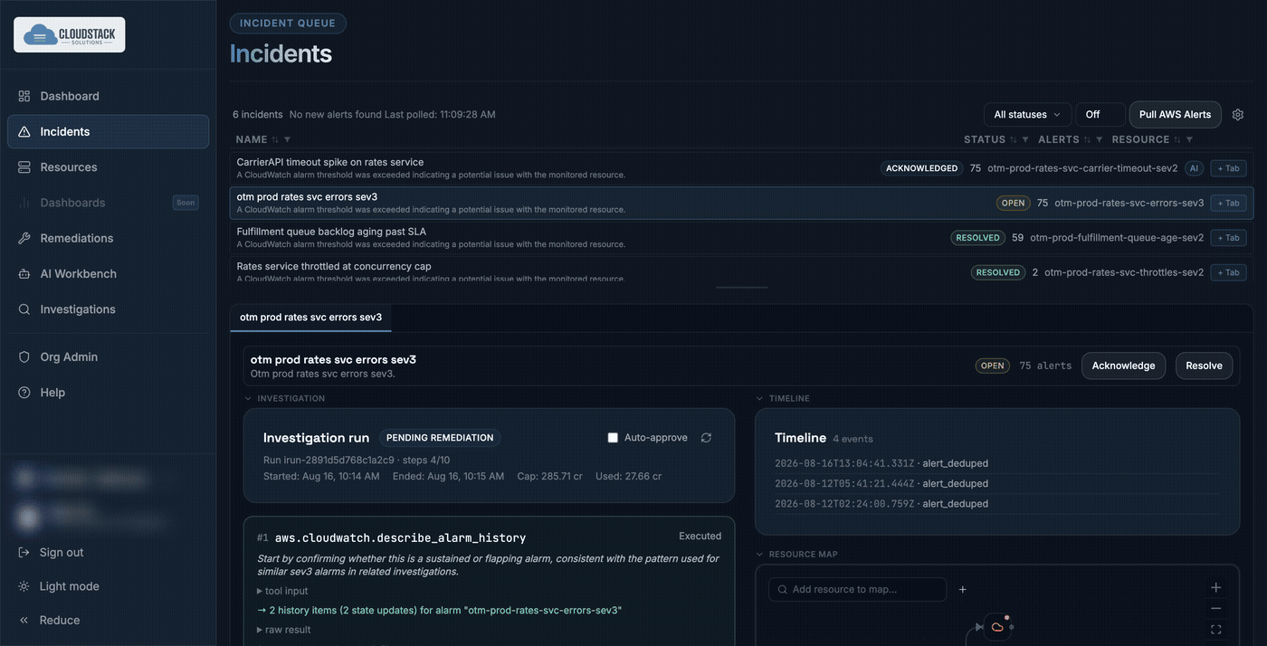This screenshot has height=646, width=1267.
Task: Open the auto-poll Off selector
Action: tap(1100, 115)
